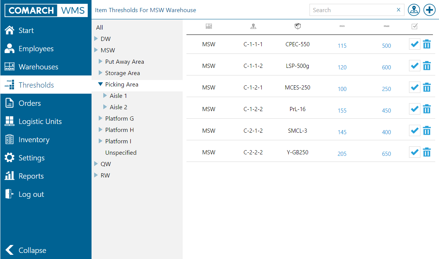Viewport: 439px width, 259px height.
Task: Collapse the Picking Area node
Action: (x=101, y=85)
